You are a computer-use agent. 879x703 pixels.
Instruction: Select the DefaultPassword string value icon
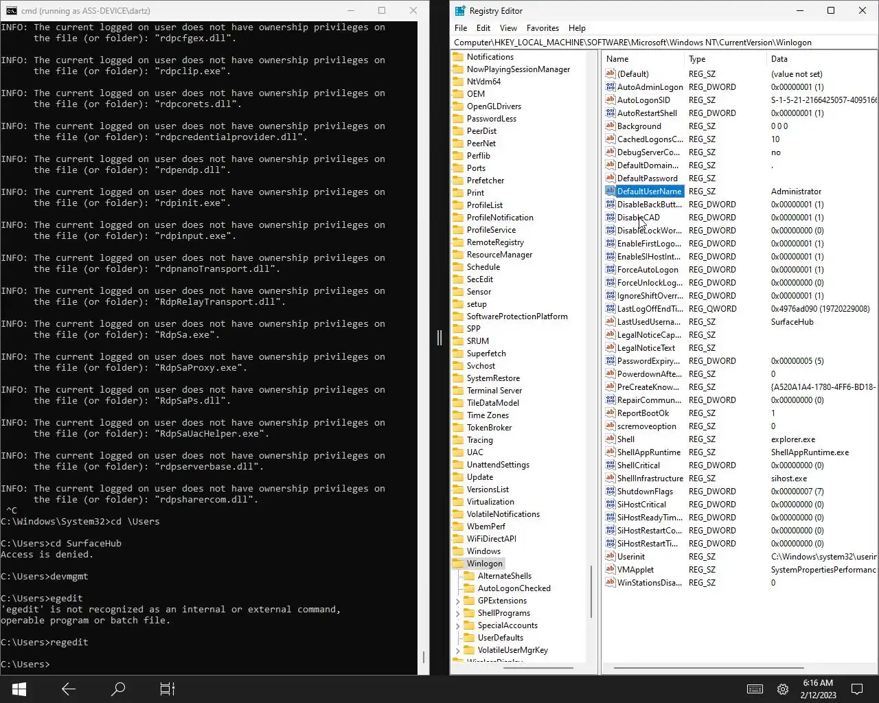click(610, 178)
